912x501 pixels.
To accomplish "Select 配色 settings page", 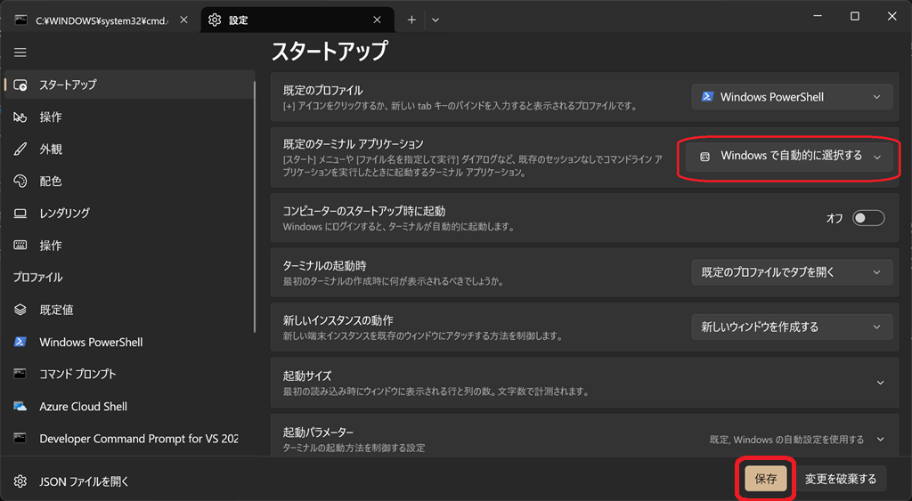I will click(129, 182).
